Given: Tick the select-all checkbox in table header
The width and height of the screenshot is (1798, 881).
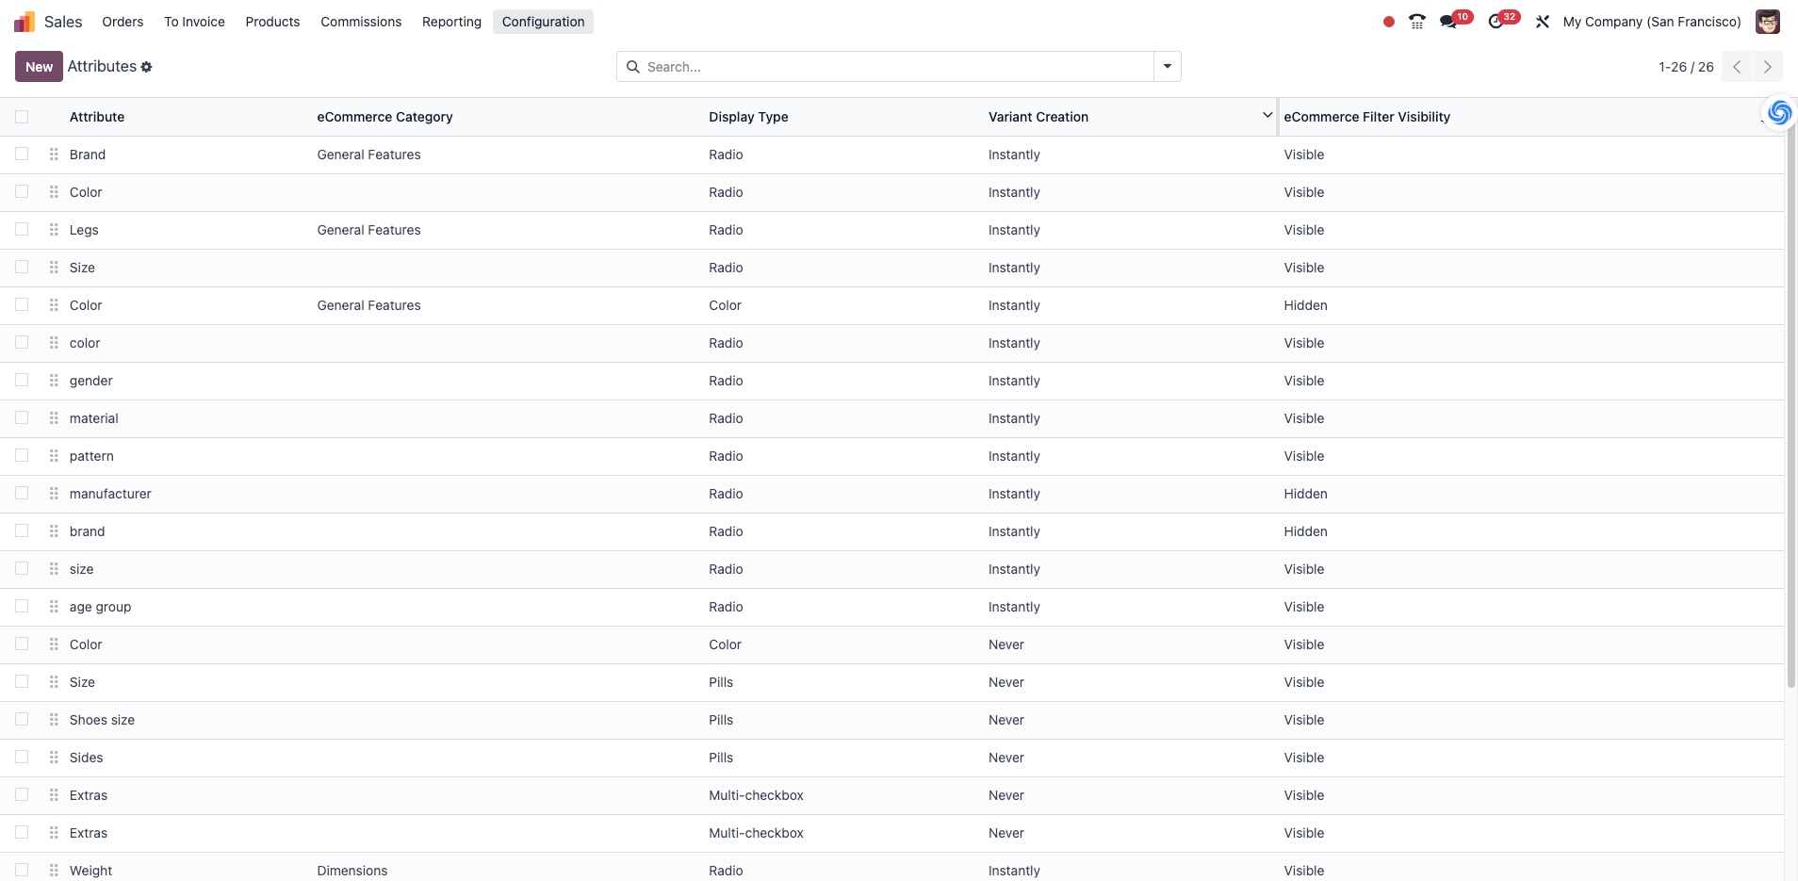Looking at the screenshot, I should point(22,117).
